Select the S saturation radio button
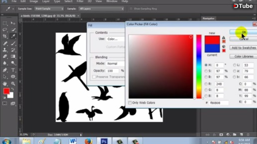 click(206, 71)
